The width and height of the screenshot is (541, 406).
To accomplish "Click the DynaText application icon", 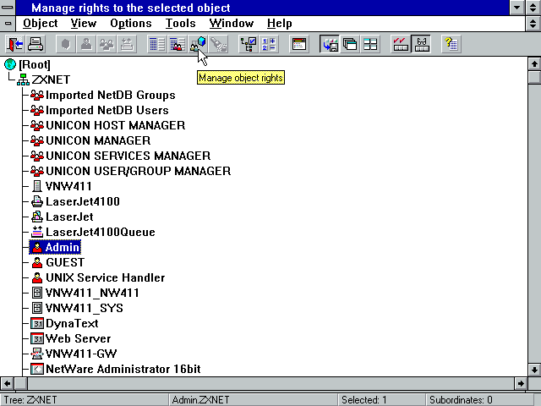I will point(37,323).
